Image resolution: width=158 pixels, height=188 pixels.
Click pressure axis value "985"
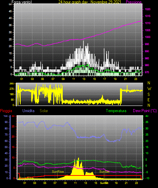(x=147, y=58)
